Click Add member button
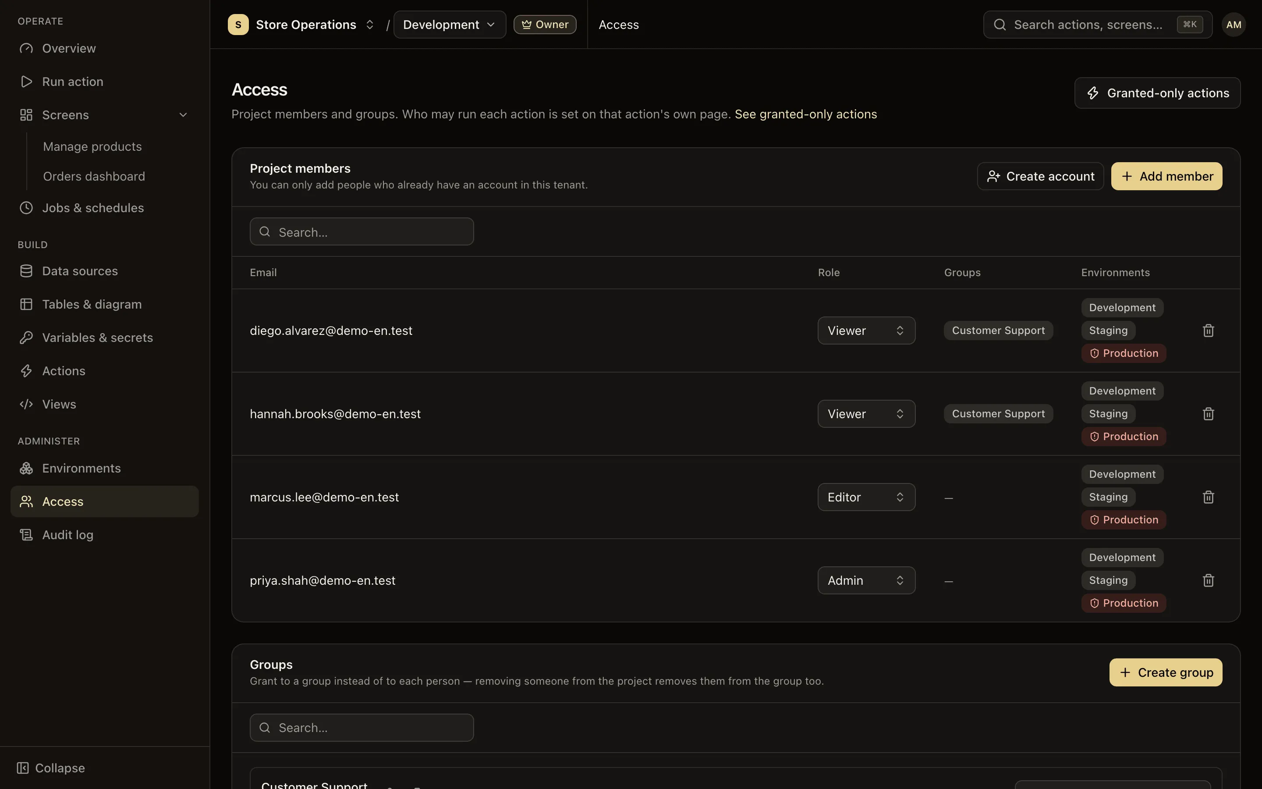 [1166, 176]
